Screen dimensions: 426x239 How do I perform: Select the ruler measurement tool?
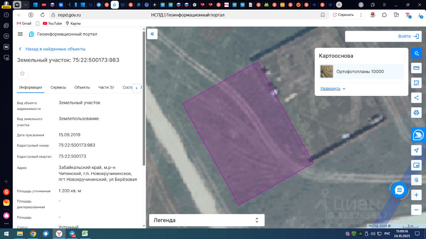(416, 68)
